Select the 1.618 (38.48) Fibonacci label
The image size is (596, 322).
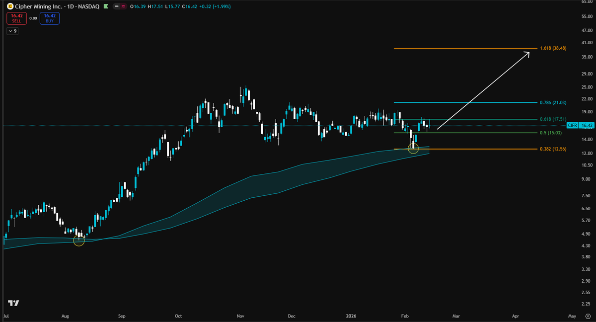[x=553, y=48]
